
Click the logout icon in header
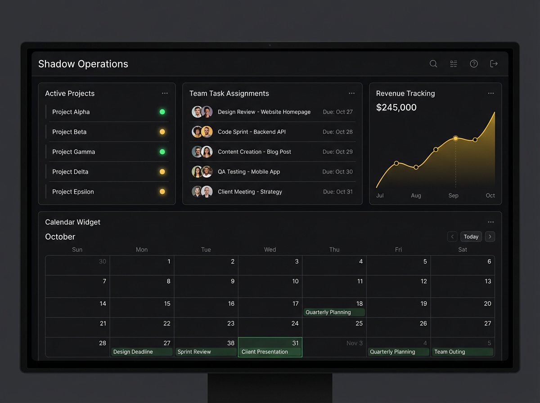click(x=494, y=64)
